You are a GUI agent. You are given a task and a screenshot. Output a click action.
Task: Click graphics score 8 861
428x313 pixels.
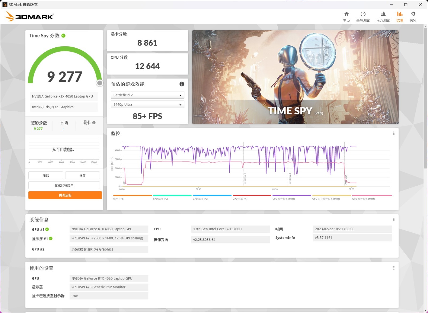click(x=147, y=43)
